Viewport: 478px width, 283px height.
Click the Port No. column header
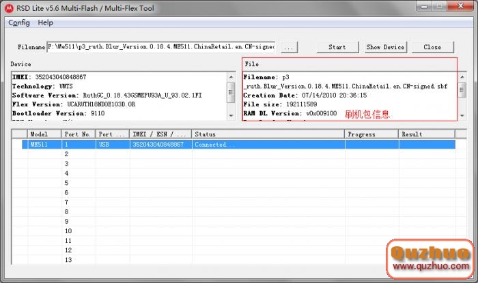[79, 134]
